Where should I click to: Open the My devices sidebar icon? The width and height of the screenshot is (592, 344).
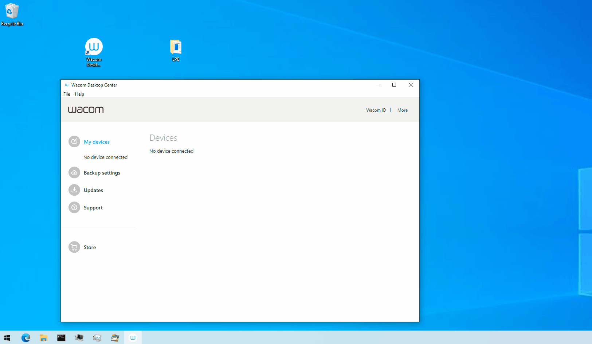[74, 141]
